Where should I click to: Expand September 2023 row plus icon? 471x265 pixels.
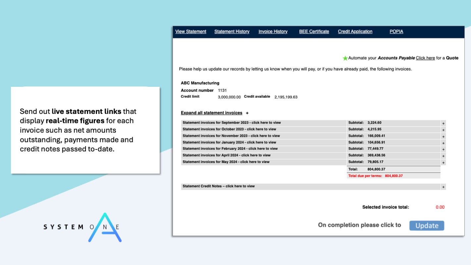tap(443, 123)
